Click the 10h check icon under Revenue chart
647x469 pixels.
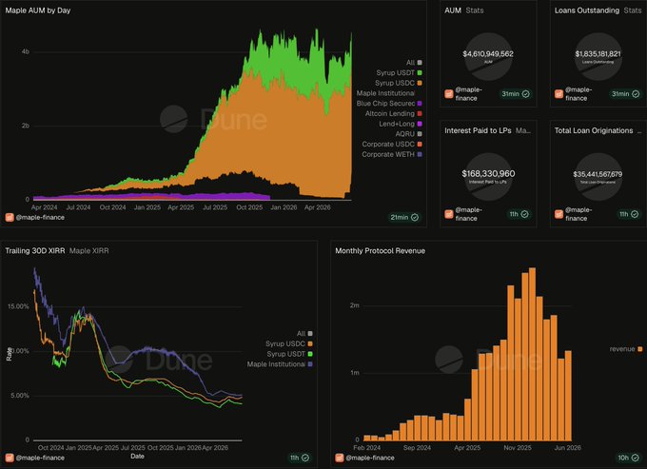tap(635, 458)
